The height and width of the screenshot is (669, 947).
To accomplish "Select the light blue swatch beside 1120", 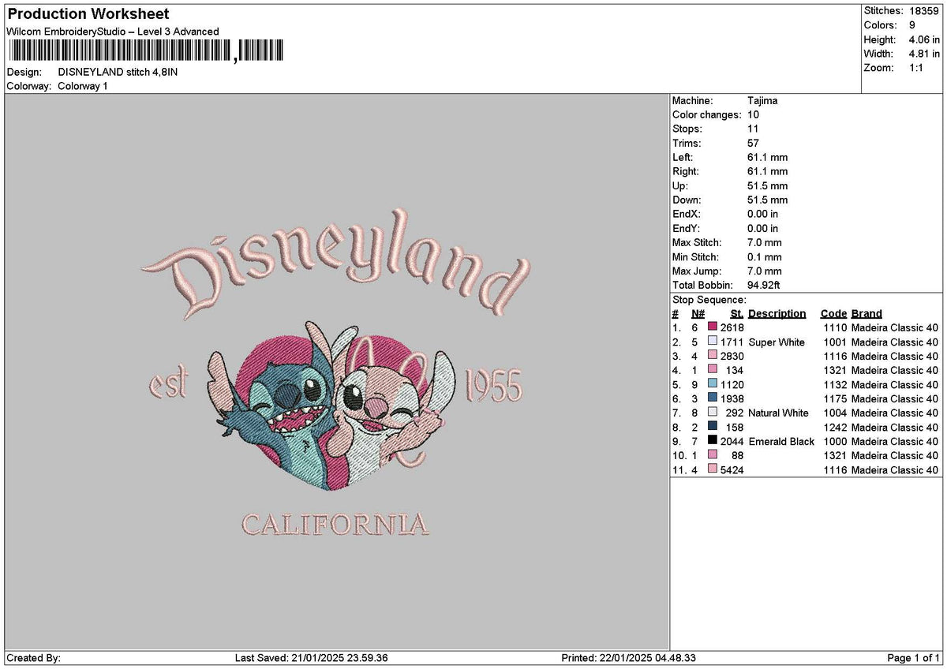I will pos(713,384).
